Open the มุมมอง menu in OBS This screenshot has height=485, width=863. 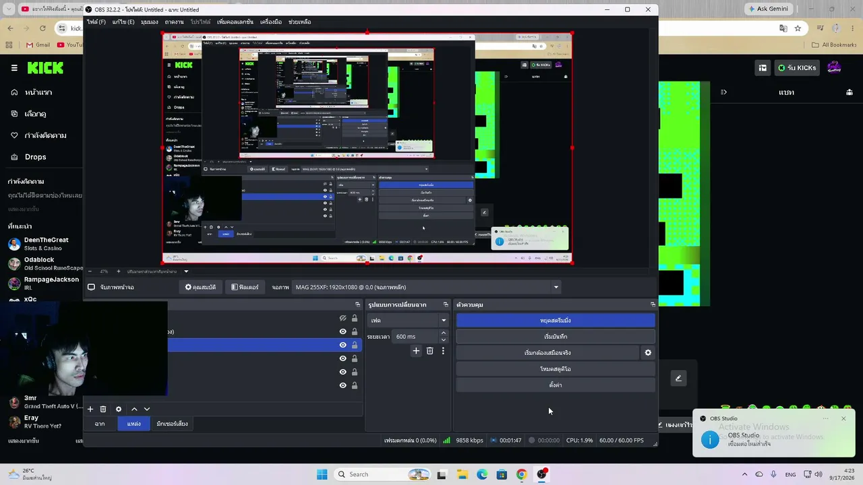click(150, 22)
